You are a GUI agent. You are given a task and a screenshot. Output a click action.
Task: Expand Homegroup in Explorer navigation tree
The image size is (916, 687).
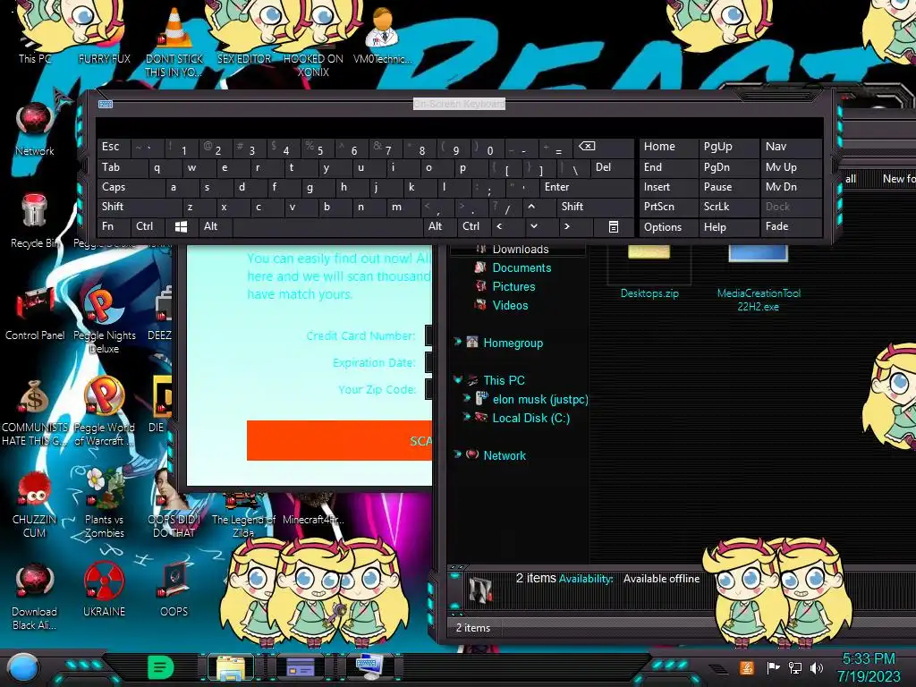pos(458,342)
